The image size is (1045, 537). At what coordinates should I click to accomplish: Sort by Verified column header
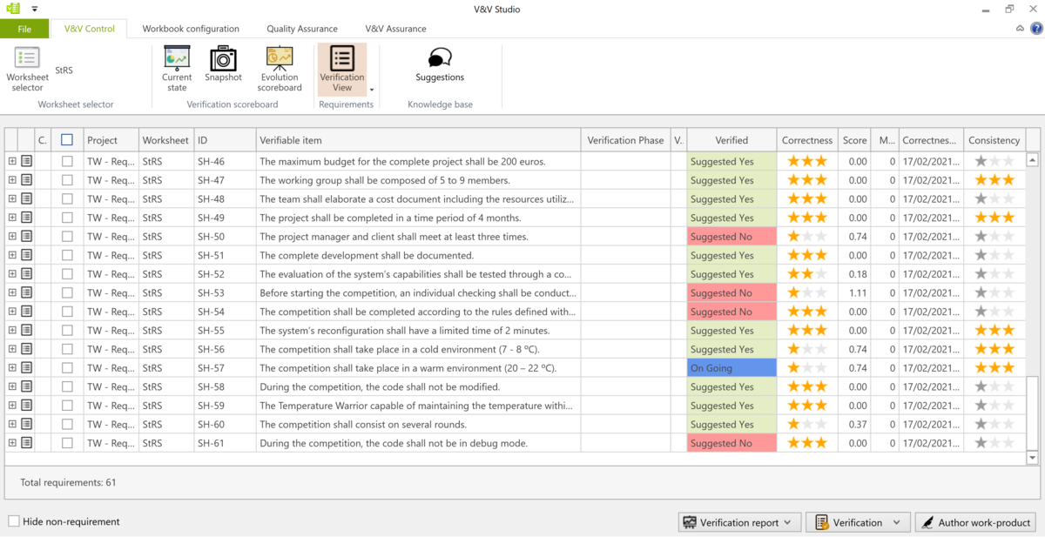pos(731,140)
